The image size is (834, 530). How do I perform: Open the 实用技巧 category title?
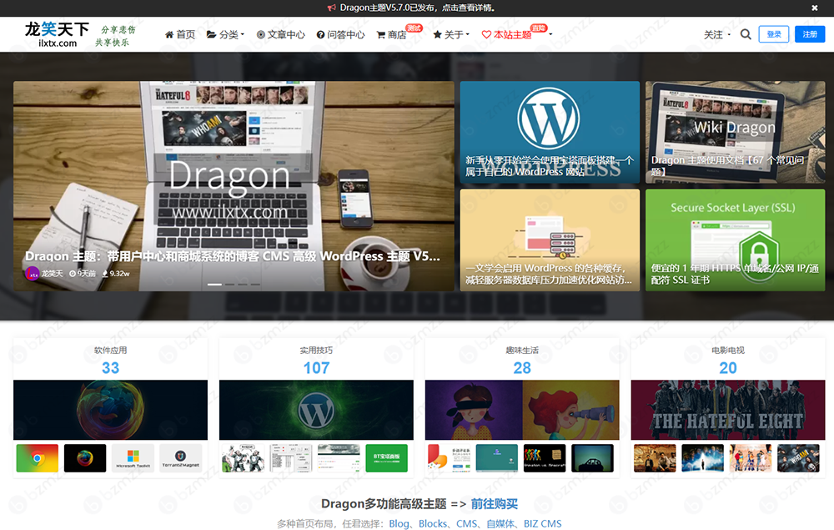click(x=316, y=351)
